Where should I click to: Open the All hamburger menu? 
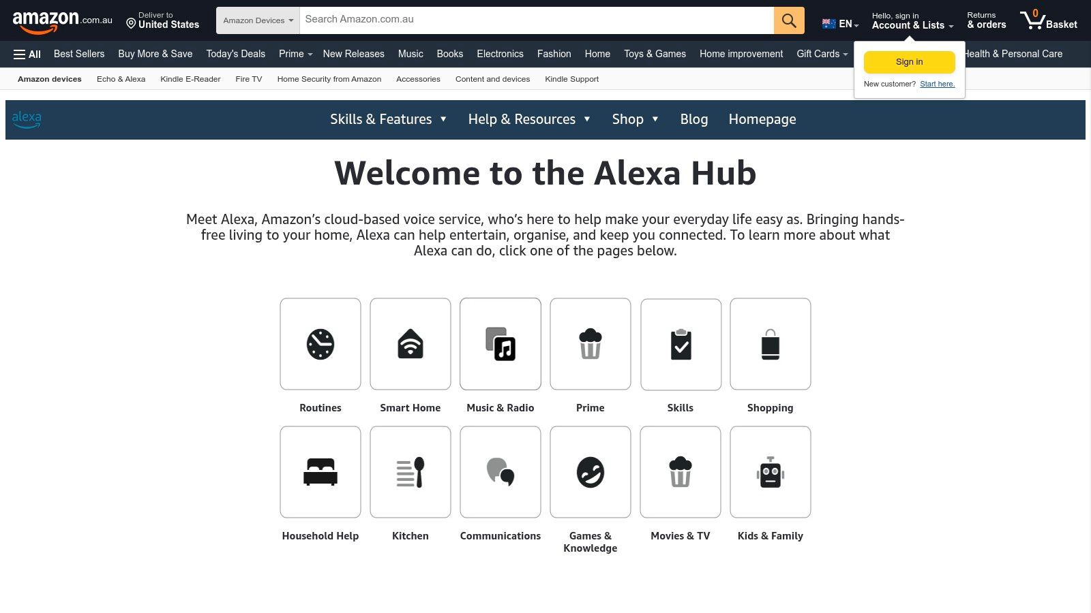click(27, 54)
